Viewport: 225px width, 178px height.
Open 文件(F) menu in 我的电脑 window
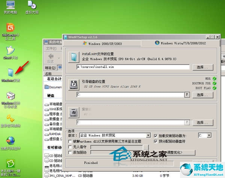point(51,48)
